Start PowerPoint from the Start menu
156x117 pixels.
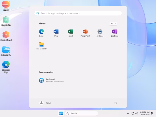(85, 33)
